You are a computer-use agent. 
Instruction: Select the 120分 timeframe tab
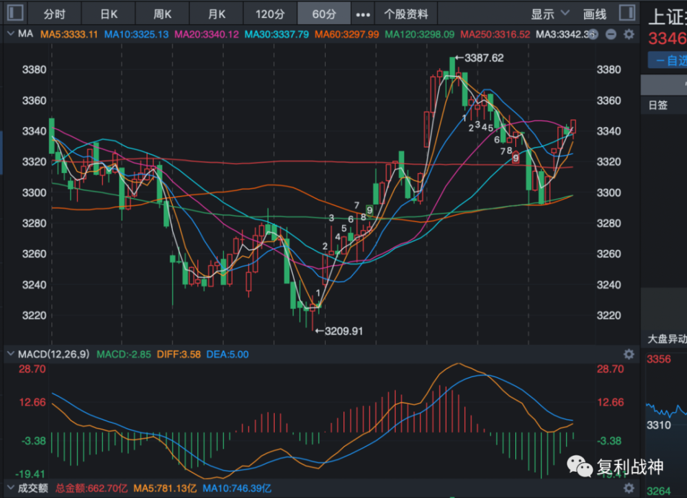click(x=270, y=14)
